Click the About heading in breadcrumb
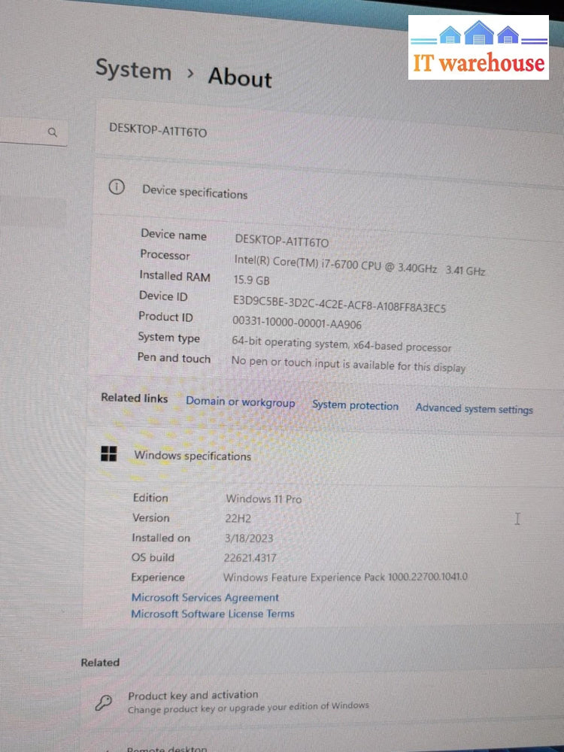 [x=240, y=77]
